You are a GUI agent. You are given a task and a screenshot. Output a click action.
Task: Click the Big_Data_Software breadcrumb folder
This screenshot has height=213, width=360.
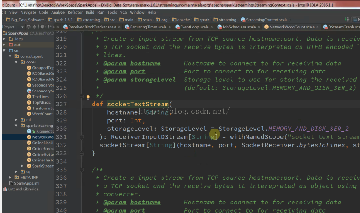click(x=25, y=20)
